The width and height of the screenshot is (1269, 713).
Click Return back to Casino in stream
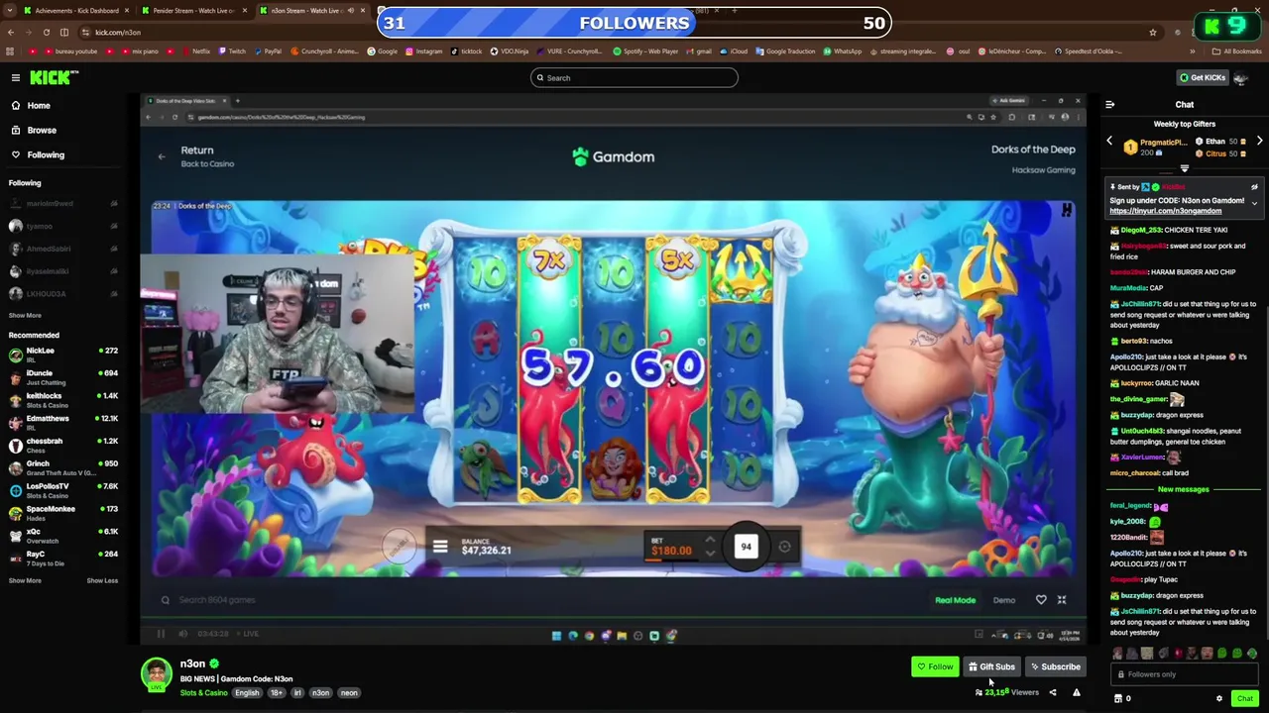[198, 156]
